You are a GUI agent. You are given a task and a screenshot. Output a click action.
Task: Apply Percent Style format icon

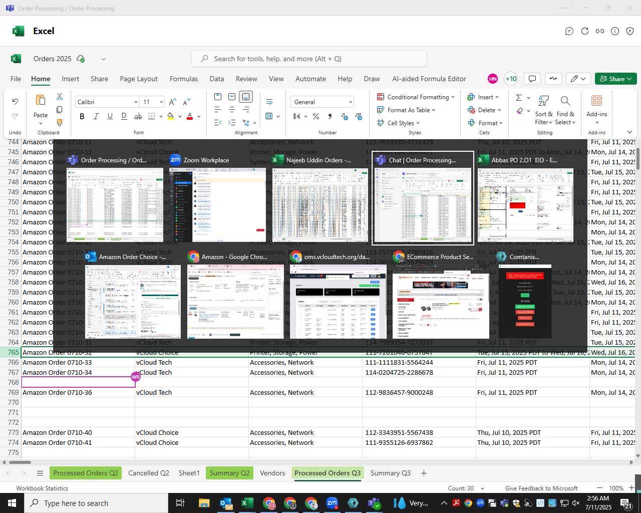click(x=316, y=116)
